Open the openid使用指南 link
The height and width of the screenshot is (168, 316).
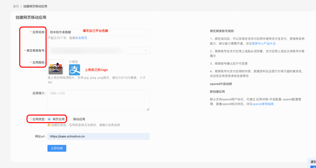(263, 104)
